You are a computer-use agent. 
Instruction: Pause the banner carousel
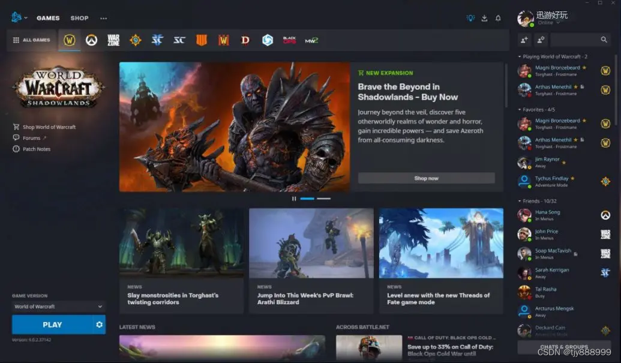294,199
